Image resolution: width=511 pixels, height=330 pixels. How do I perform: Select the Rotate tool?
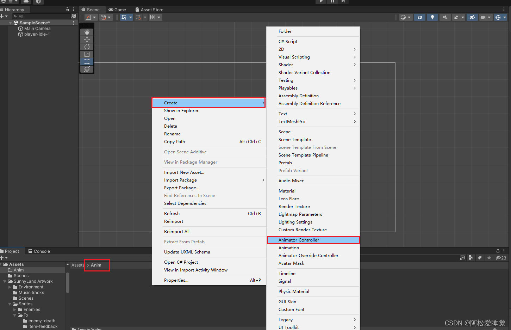click(x=87, y=47)
